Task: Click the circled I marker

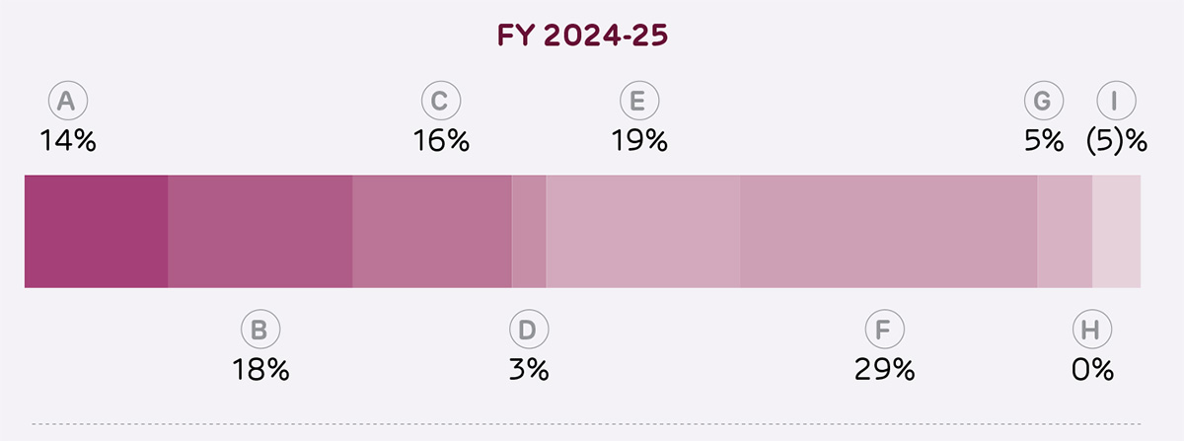Action: pyautogui.click(x=1116, y=102)
